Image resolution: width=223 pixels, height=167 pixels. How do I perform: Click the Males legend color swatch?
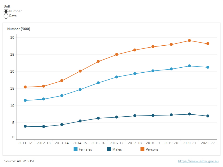[x=109, y=149]
